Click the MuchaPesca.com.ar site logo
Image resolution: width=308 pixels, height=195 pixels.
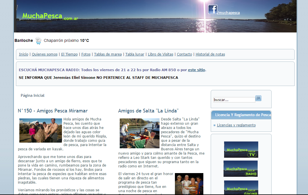50,16
